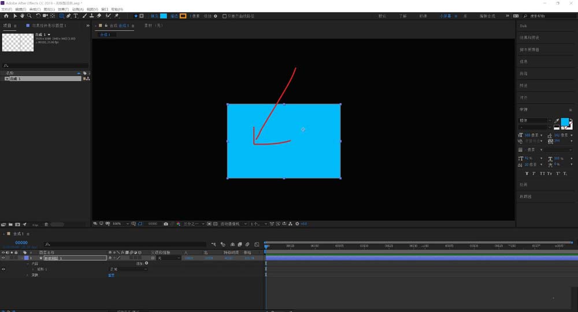This screenshot has height=312, width=578.
Task: Click the timeline layer search field
Action: tap(125, 244)
